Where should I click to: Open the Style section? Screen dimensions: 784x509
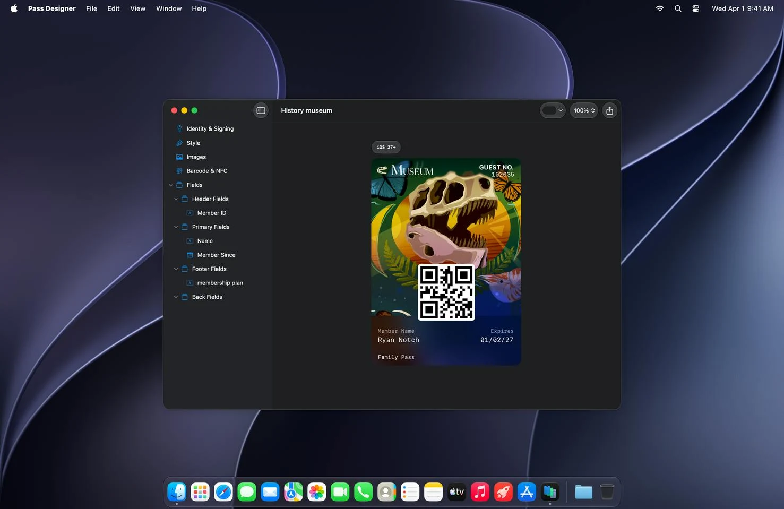[x=193, y=143]
